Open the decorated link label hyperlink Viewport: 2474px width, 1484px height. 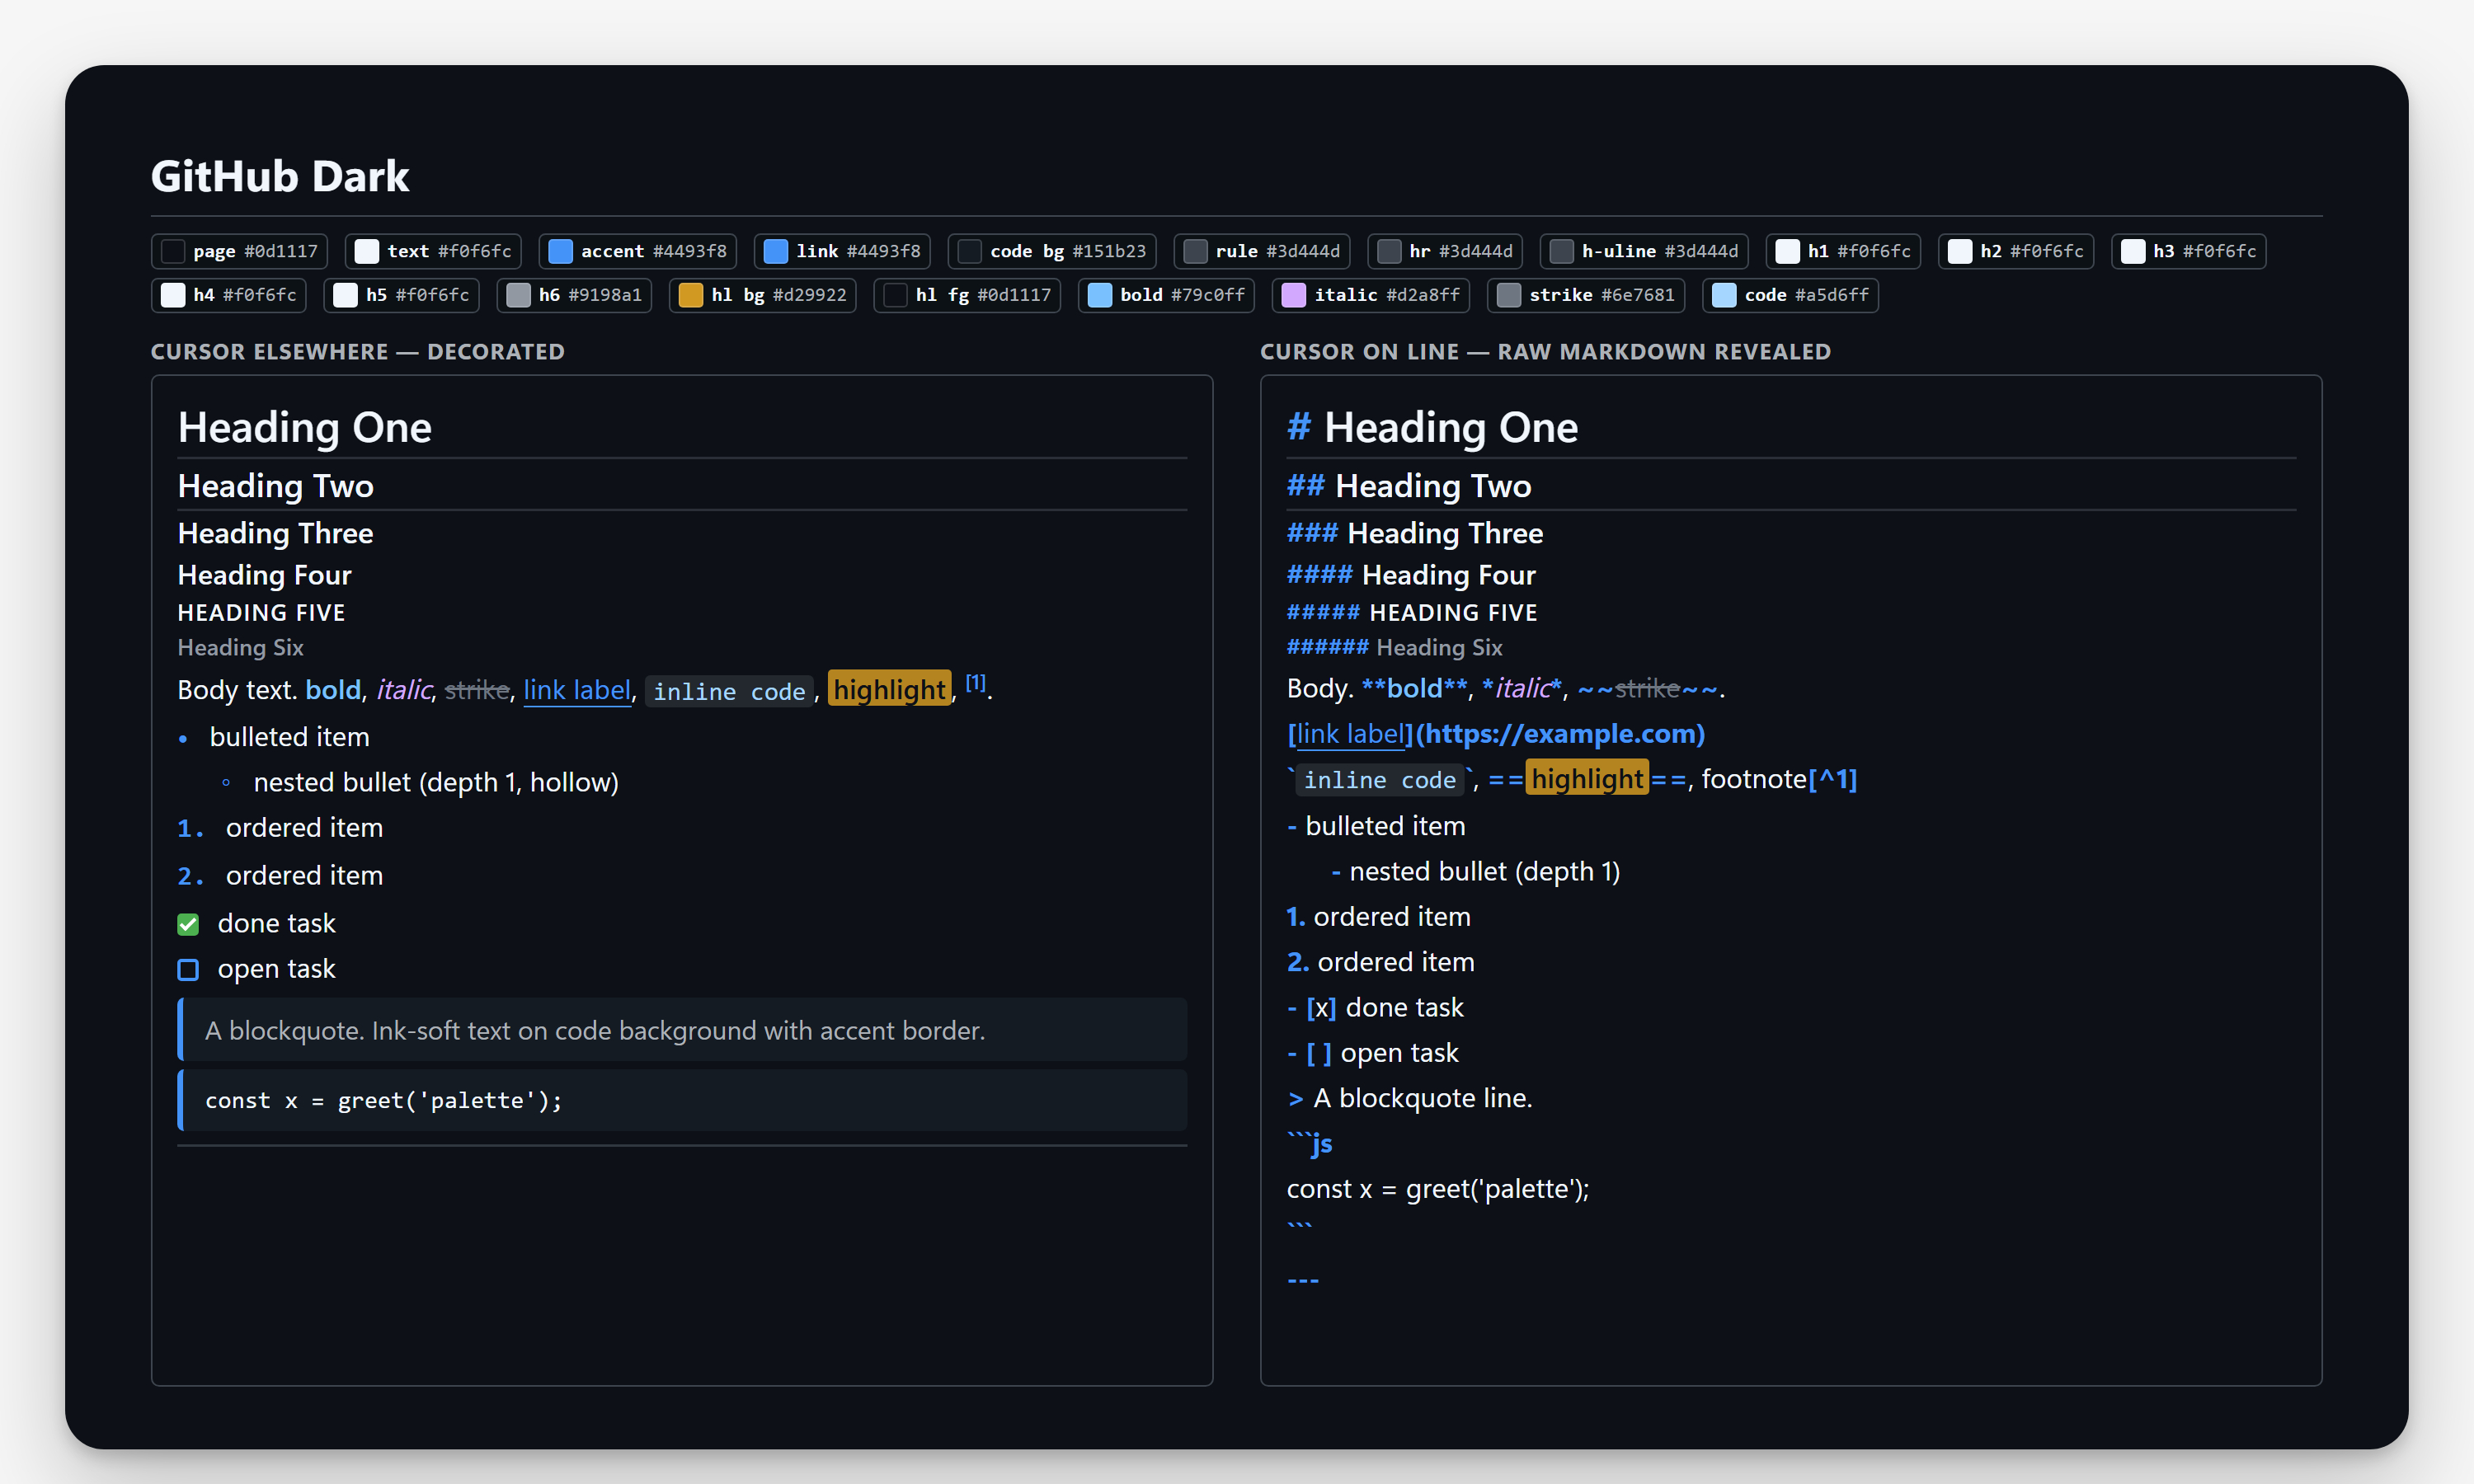(577, 690)
